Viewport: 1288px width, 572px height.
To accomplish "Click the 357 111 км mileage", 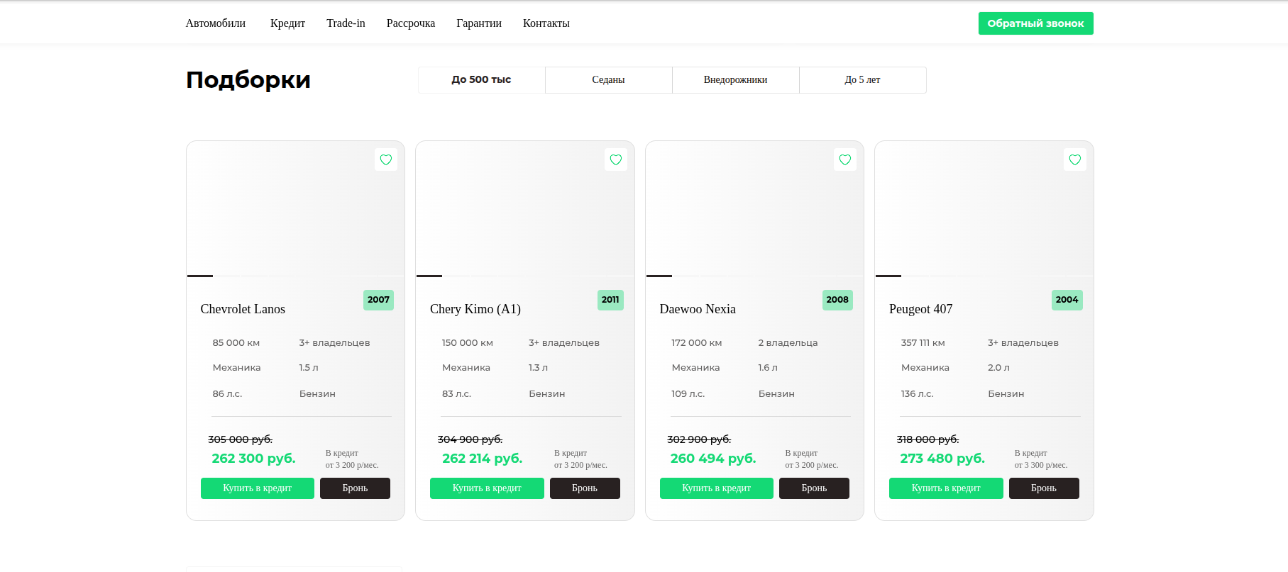I will coord(923,343).
